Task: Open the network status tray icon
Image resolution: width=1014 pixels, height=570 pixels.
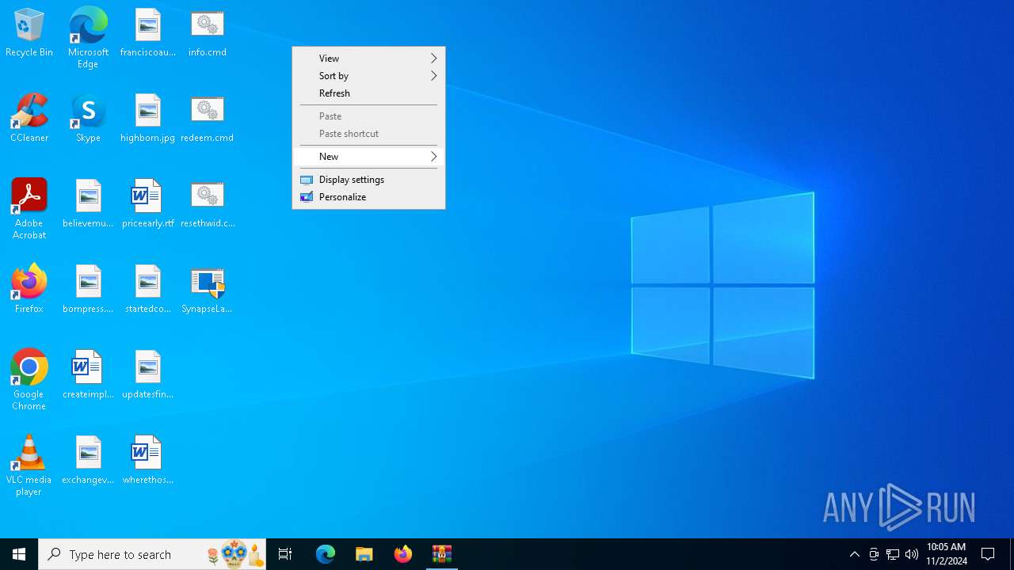Action: pyautogui.click(x=893, y=554)
